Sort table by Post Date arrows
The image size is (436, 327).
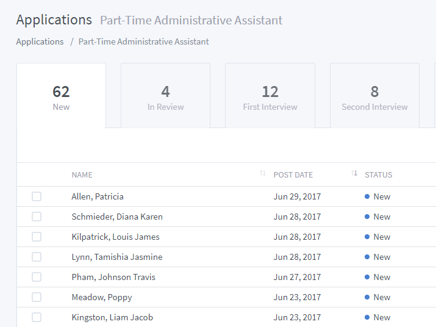(354, 174)
